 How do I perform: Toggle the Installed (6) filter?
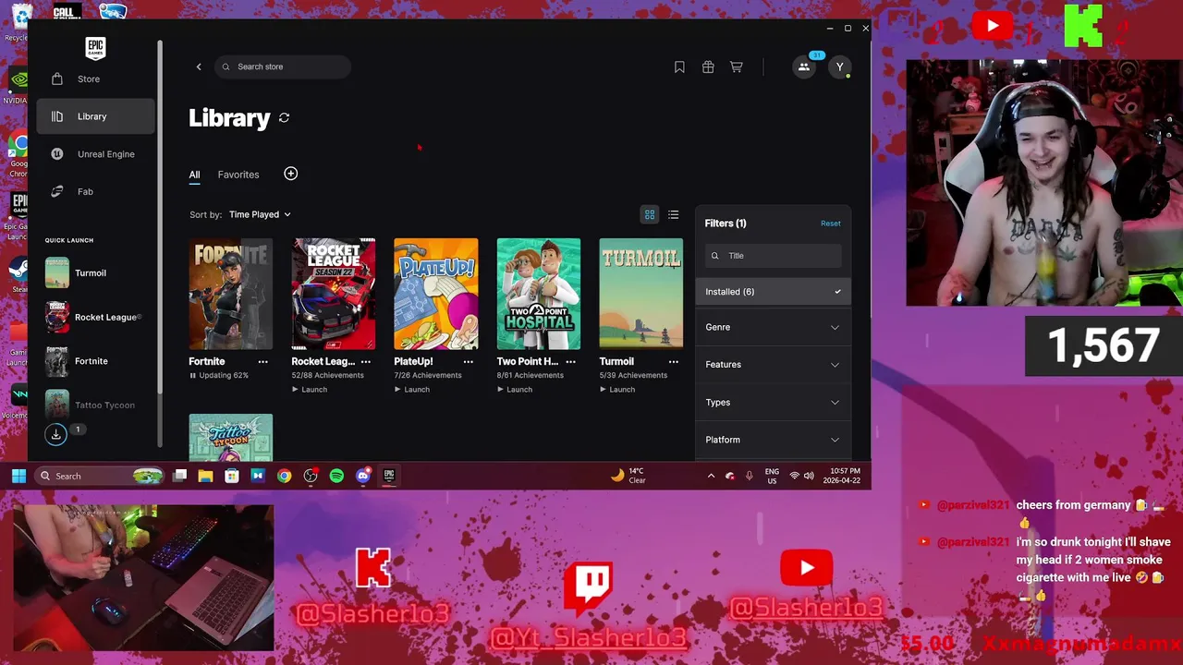[x=773, y=292]
